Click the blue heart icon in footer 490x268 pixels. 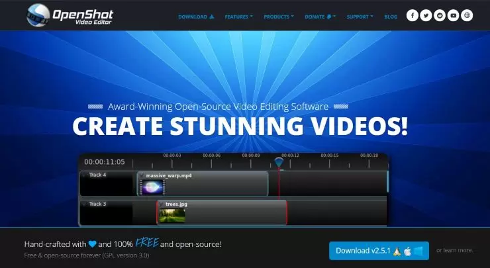(92, 244)
